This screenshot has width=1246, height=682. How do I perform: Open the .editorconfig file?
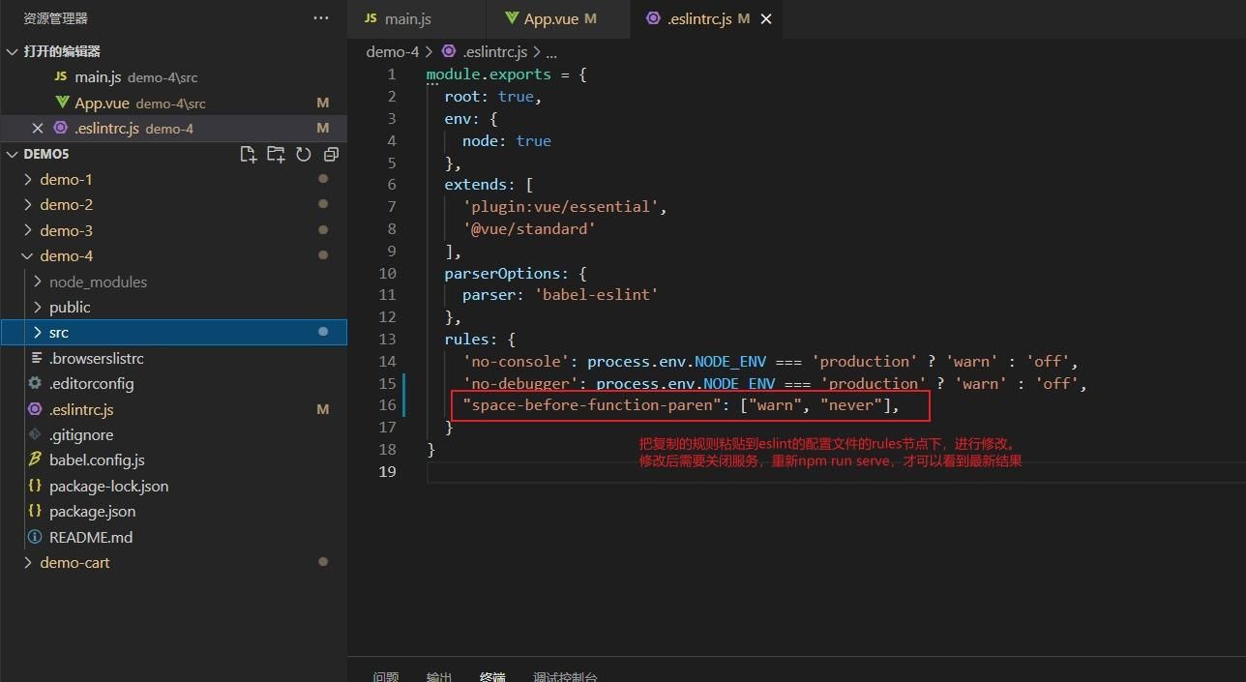(91, 383)
